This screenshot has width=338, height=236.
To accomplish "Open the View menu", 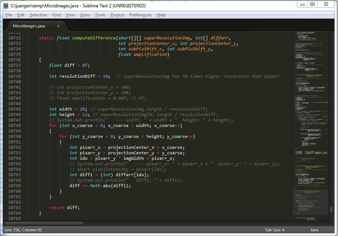I will tap(70, 15).
